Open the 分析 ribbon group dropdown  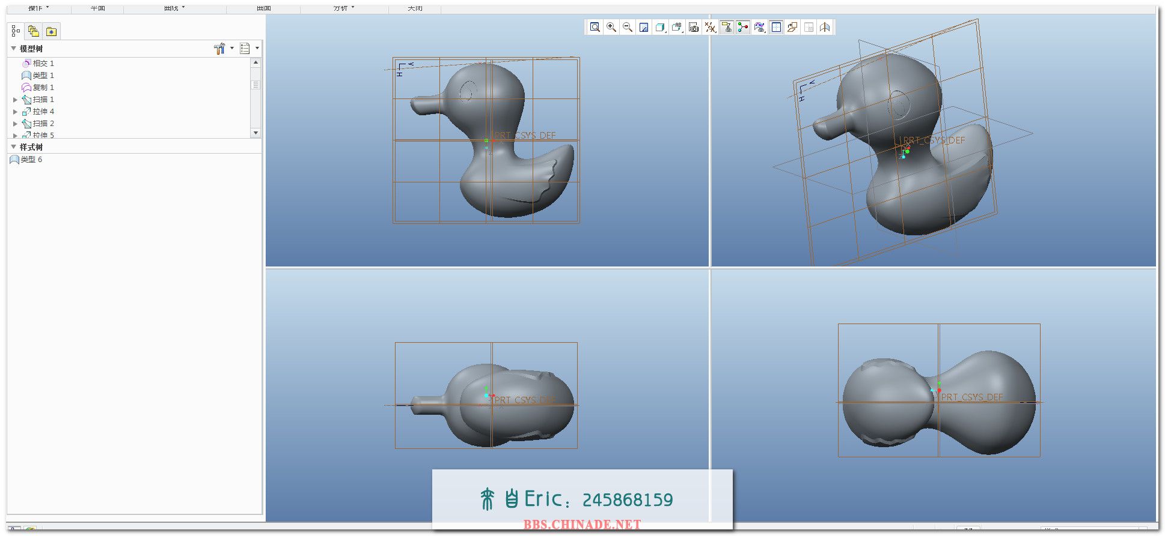(x=352, y=8)
